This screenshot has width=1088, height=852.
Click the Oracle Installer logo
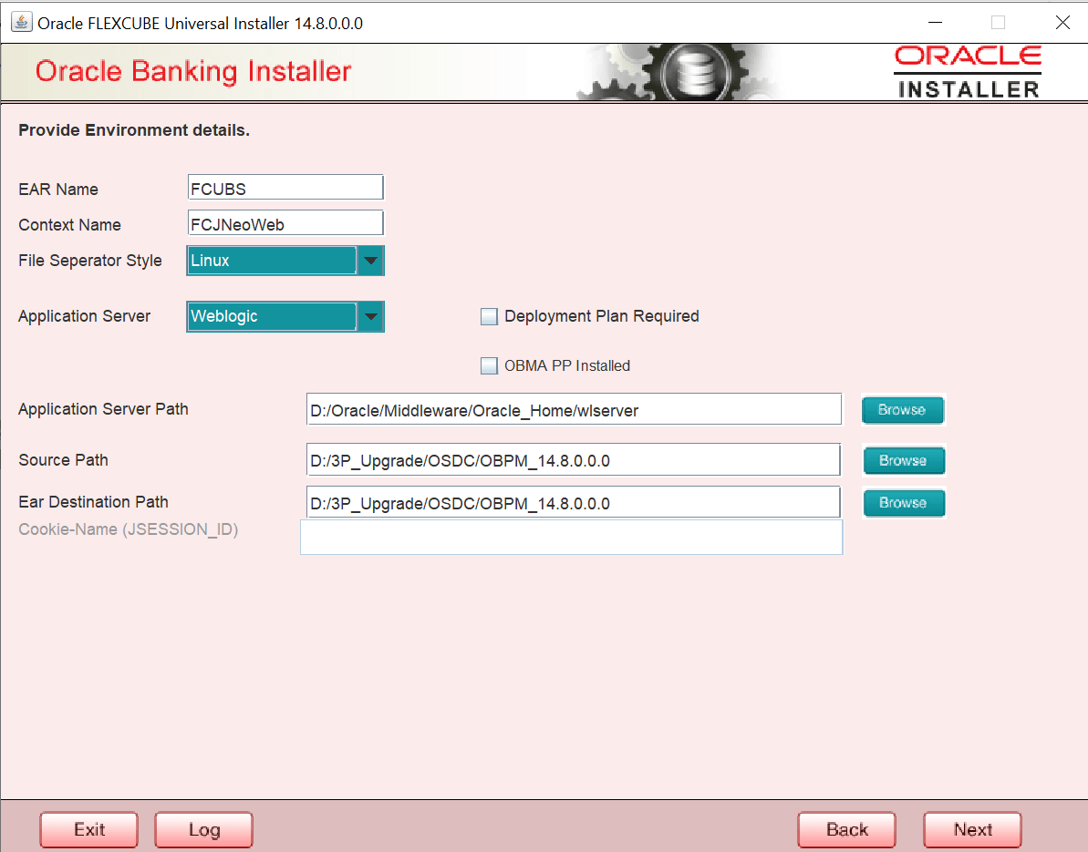point(968,72)
